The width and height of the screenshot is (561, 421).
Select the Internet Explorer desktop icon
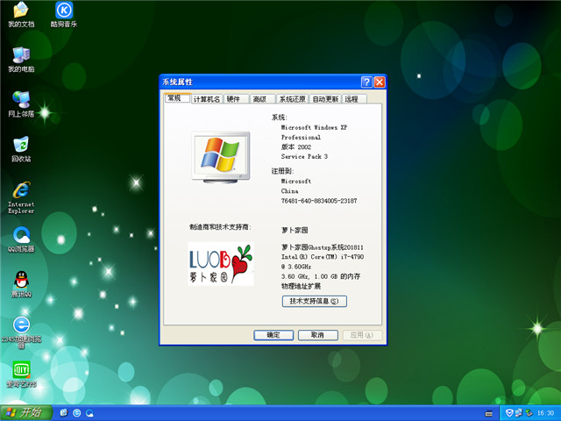pyautogui.click(x=21, y=197)
